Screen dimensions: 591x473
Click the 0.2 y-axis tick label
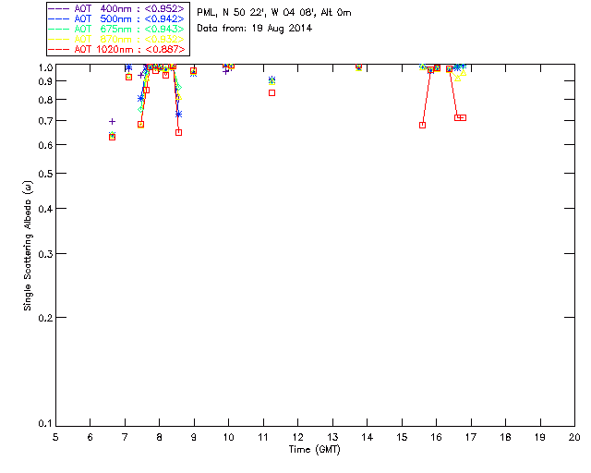coord(45,318)
